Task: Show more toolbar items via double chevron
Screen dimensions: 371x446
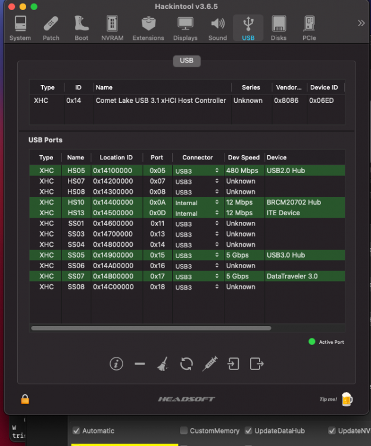Action: (361, 23)
